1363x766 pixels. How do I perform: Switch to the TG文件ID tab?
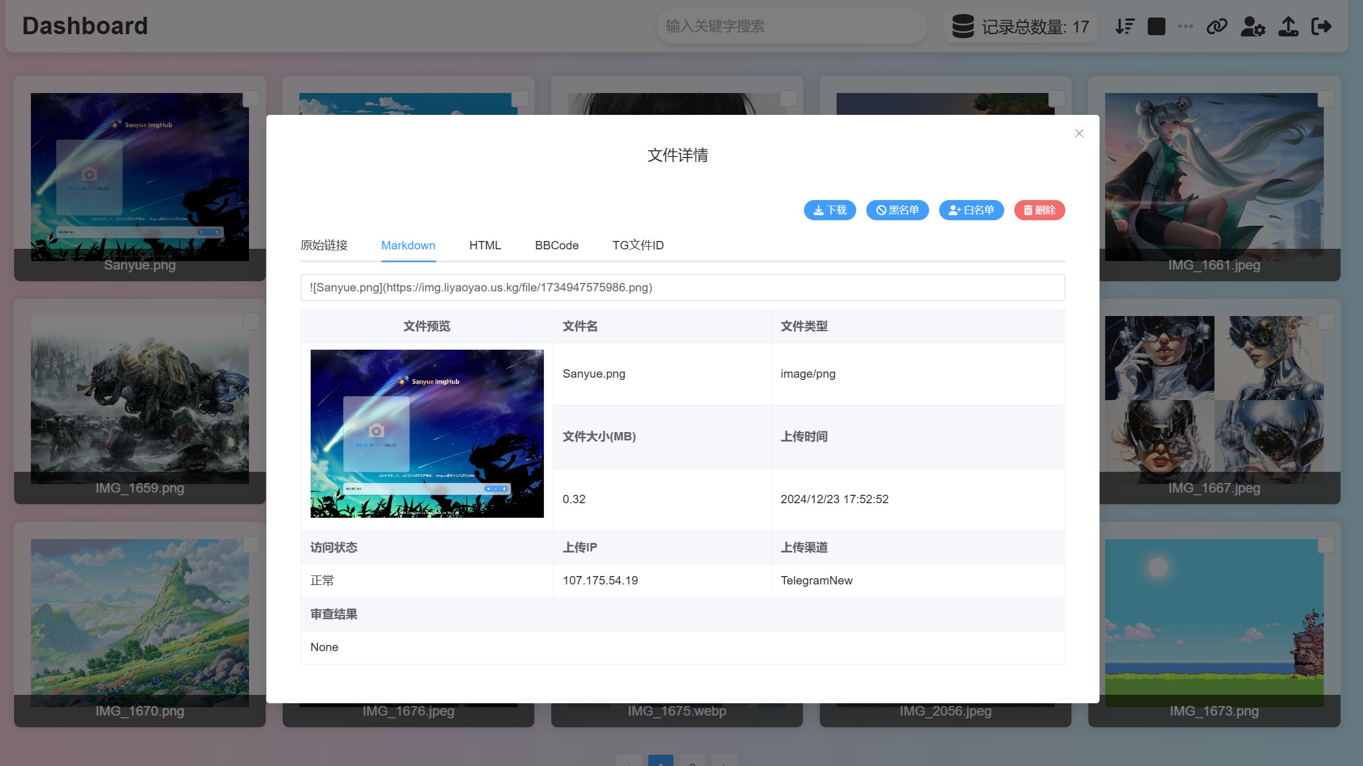point(638,245)
